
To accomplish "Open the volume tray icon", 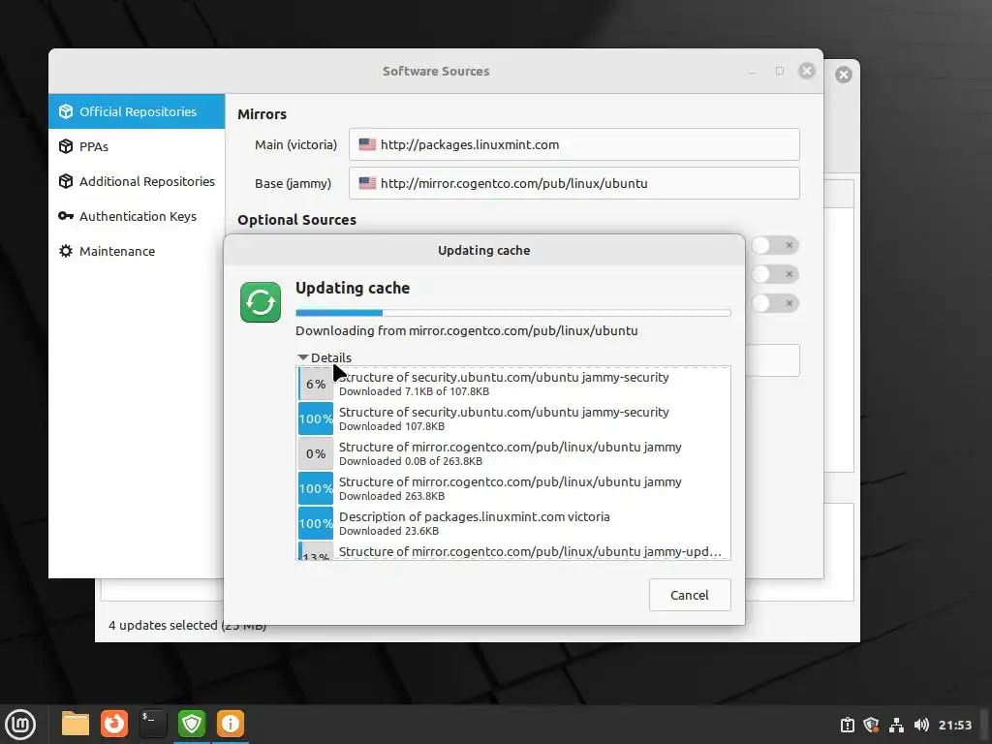I will point(921,725).
